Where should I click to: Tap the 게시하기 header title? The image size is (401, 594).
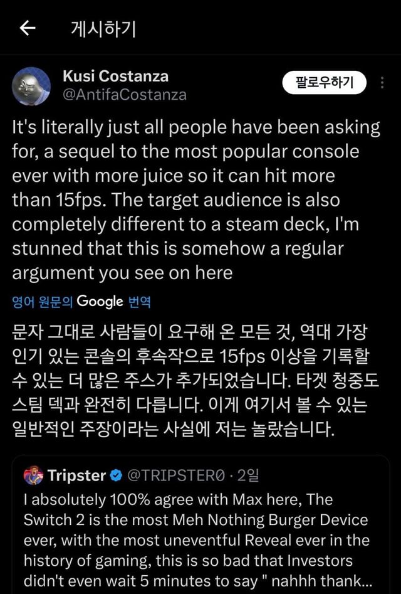(x=103, y=29)
